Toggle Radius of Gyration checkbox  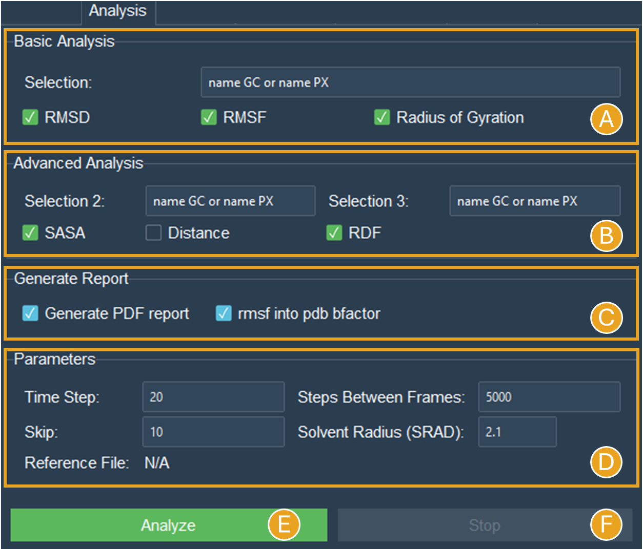382,117
